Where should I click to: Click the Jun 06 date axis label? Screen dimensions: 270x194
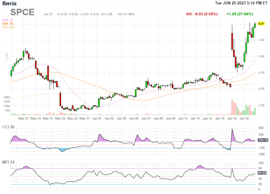(134, 118)
